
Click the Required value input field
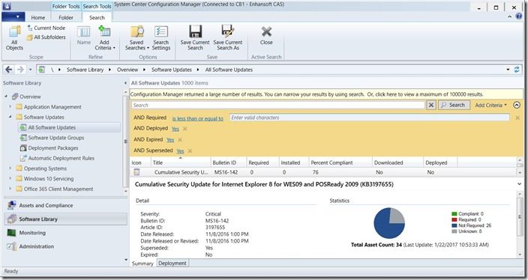pos(370,118)
